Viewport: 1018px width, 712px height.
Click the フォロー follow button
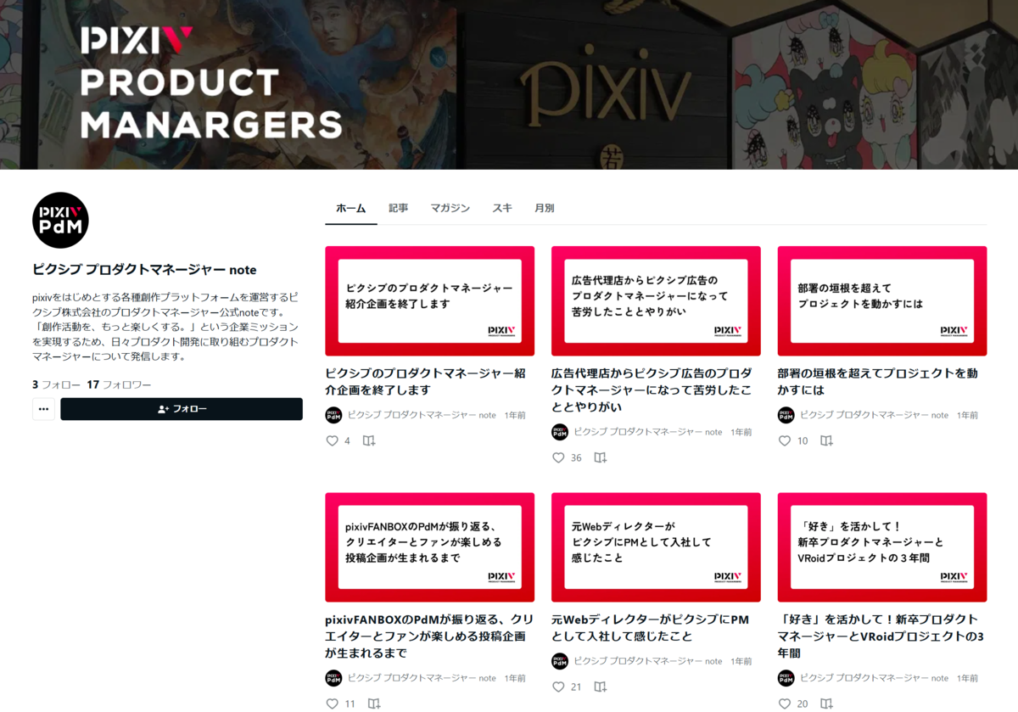pos(182,409)
